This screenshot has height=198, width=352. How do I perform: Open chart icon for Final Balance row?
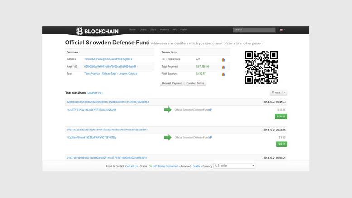[x=223, y=74]
